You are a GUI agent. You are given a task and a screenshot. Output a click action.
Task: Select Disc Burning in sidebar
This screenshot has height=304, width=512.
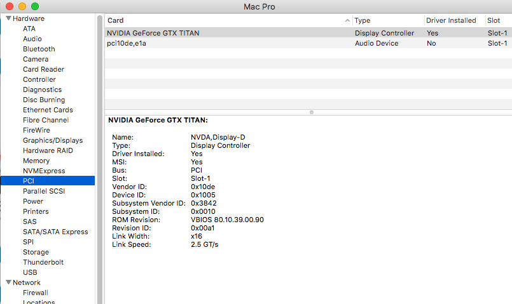click(x=44, y=100)
